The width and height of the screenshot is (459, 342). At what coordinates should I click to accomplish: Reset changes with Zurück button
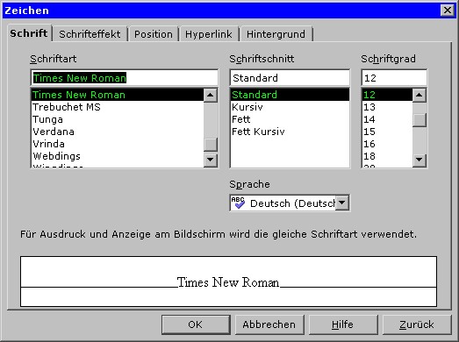(417, 324)
